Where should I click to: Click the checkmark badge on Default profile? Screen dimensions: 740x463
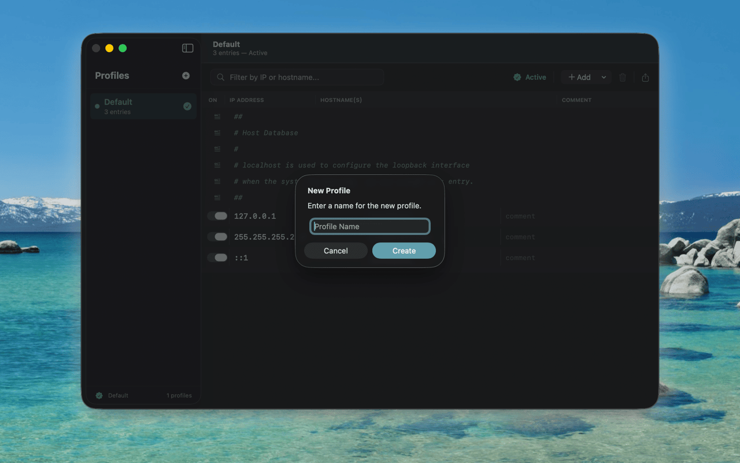[x=187, y=106]
